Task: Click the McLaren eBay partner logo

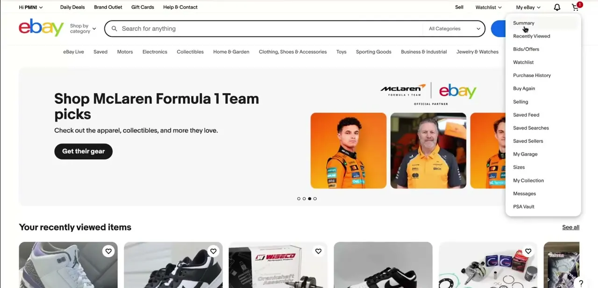Action: coord(428,94)
